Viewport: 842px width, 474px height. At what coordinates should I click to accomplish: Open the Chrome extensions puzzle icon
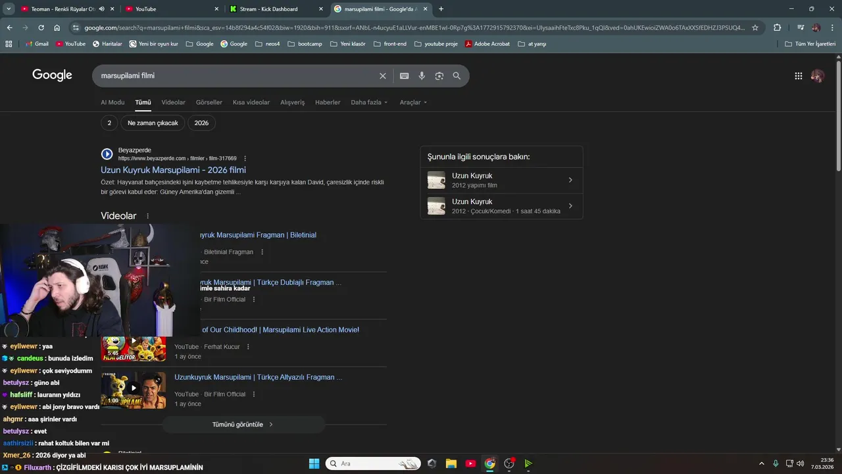(778, 28)
